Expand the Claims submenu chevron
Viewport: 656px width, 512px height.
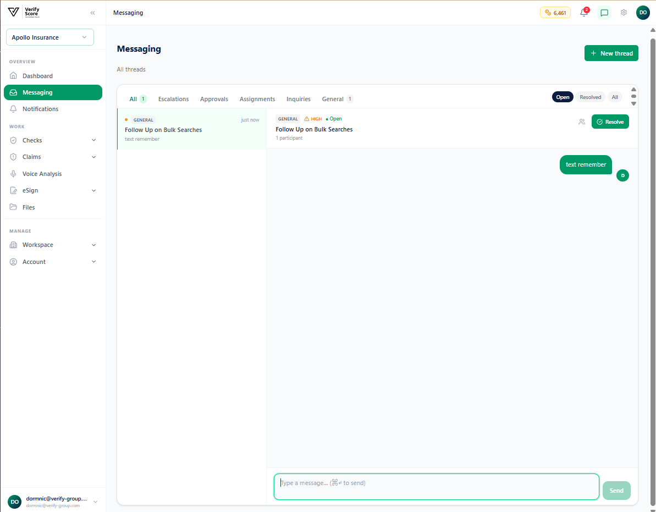[x=93, y=157]
